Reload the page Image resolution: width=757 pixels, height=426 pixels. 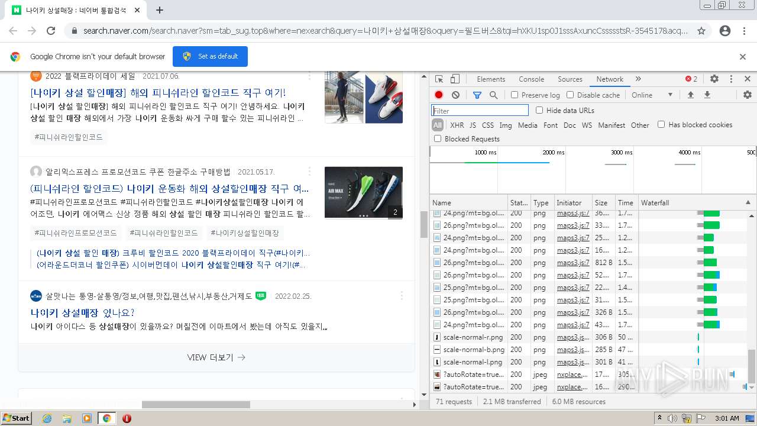[51, 31]
